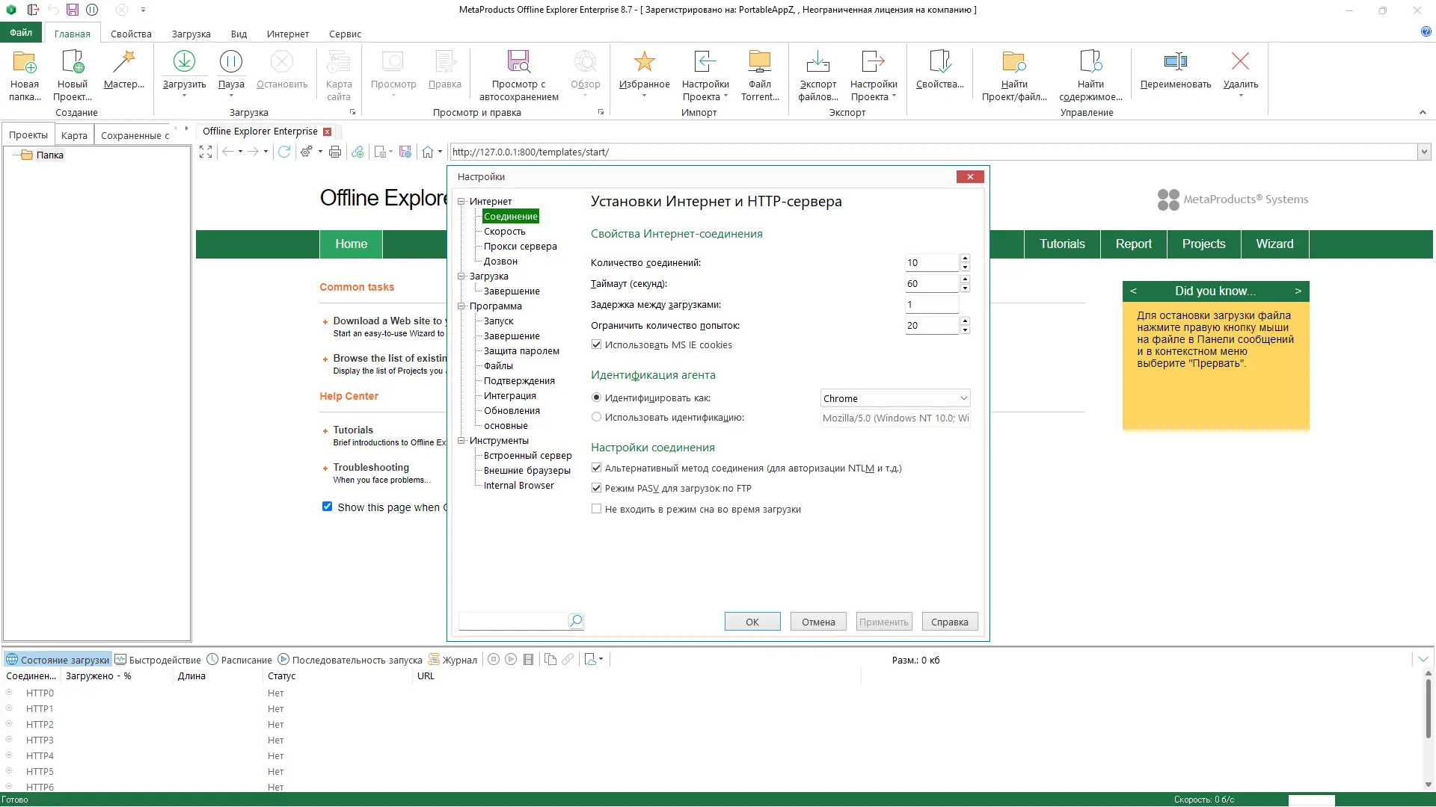
Task: Click the Задержка между загрузками input field
Action: coord(931,304)
